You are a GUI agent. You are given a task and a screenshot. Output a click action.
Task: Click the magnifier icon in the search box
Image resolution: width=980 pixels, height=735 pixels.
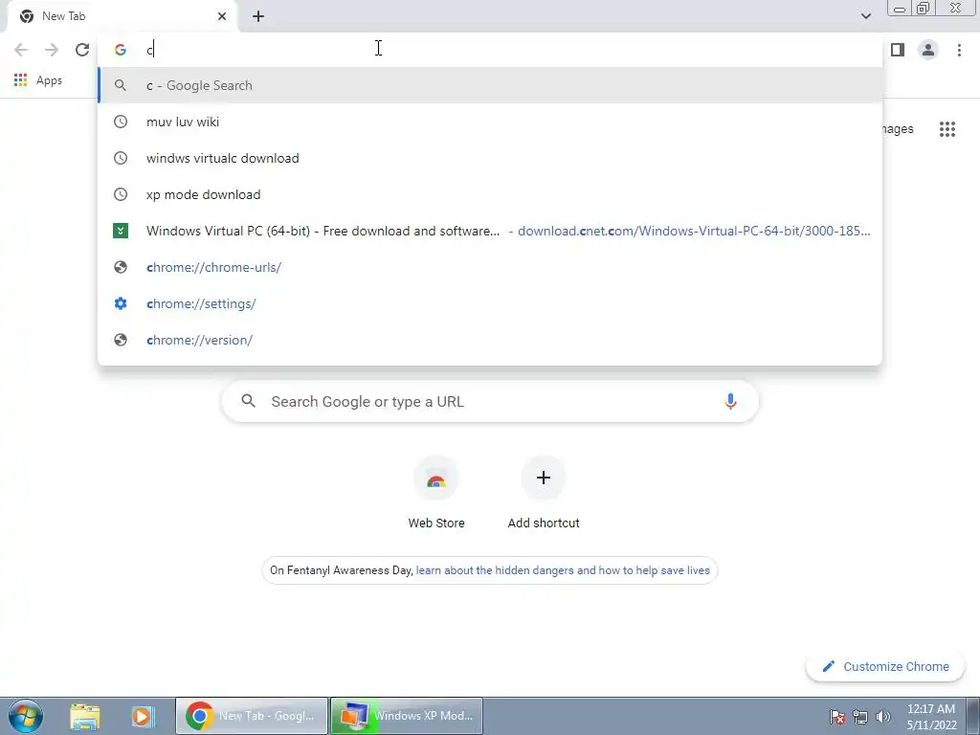pos(248,401)
